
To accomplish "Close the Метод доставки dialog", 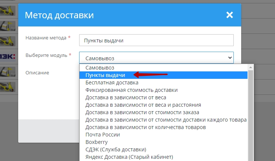I will pos(229,15).
